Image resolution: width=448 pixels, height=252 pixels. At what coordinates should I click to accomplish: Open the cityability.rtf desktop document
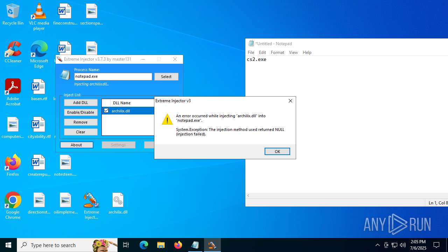pyautogui.click(x=39, y=128)
